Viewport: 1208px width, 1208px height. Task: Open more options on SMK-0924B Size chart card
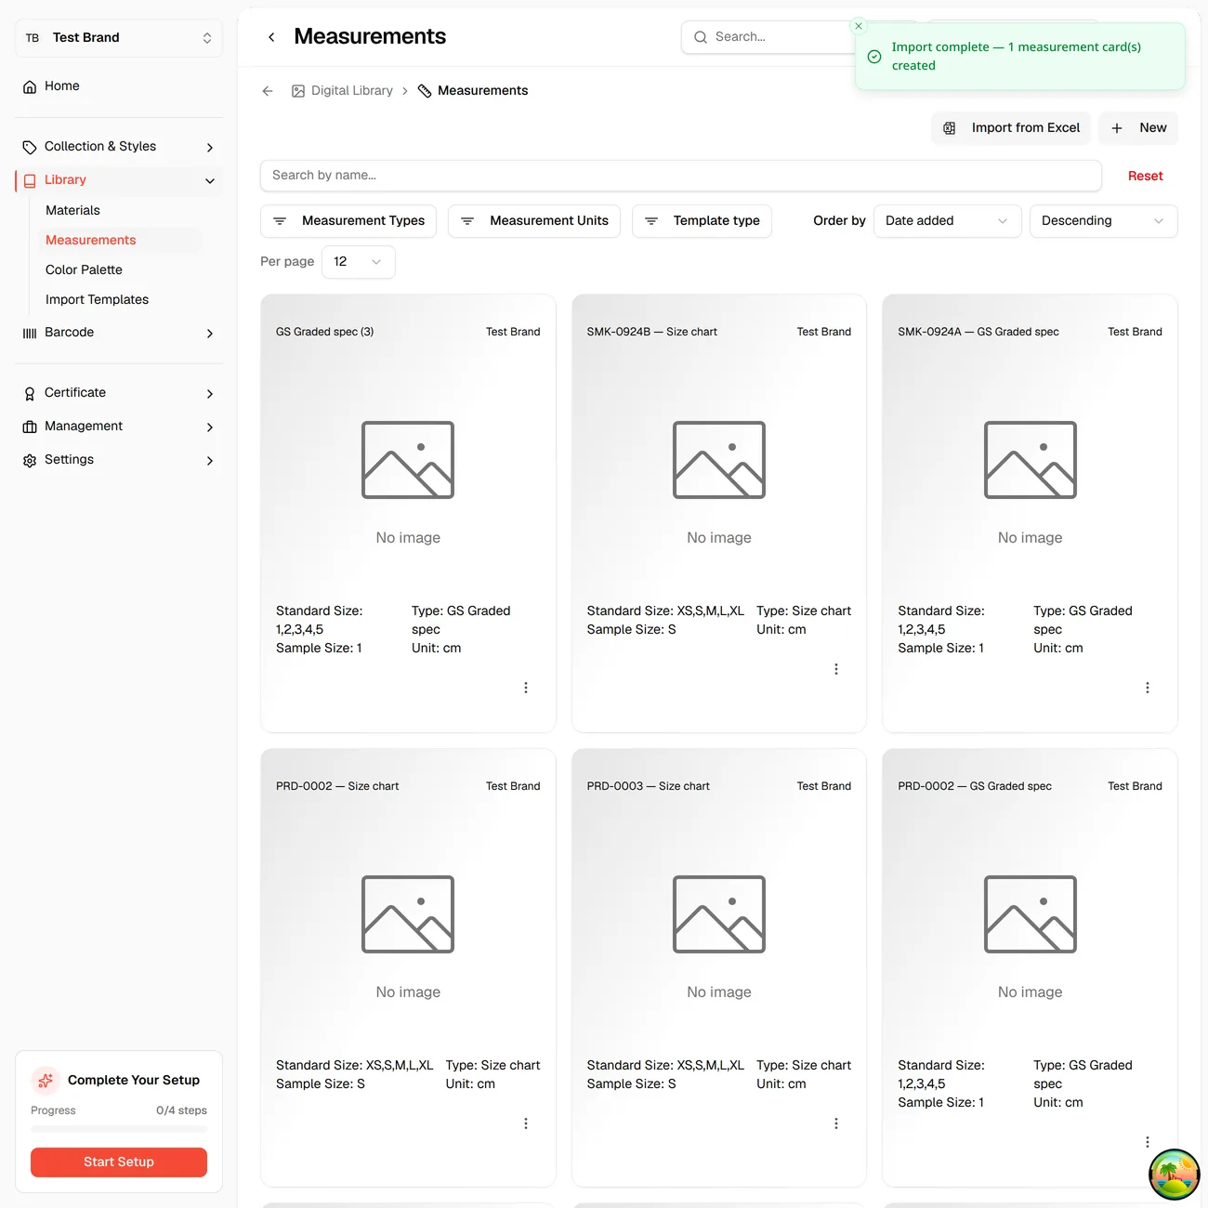[836, 669]
